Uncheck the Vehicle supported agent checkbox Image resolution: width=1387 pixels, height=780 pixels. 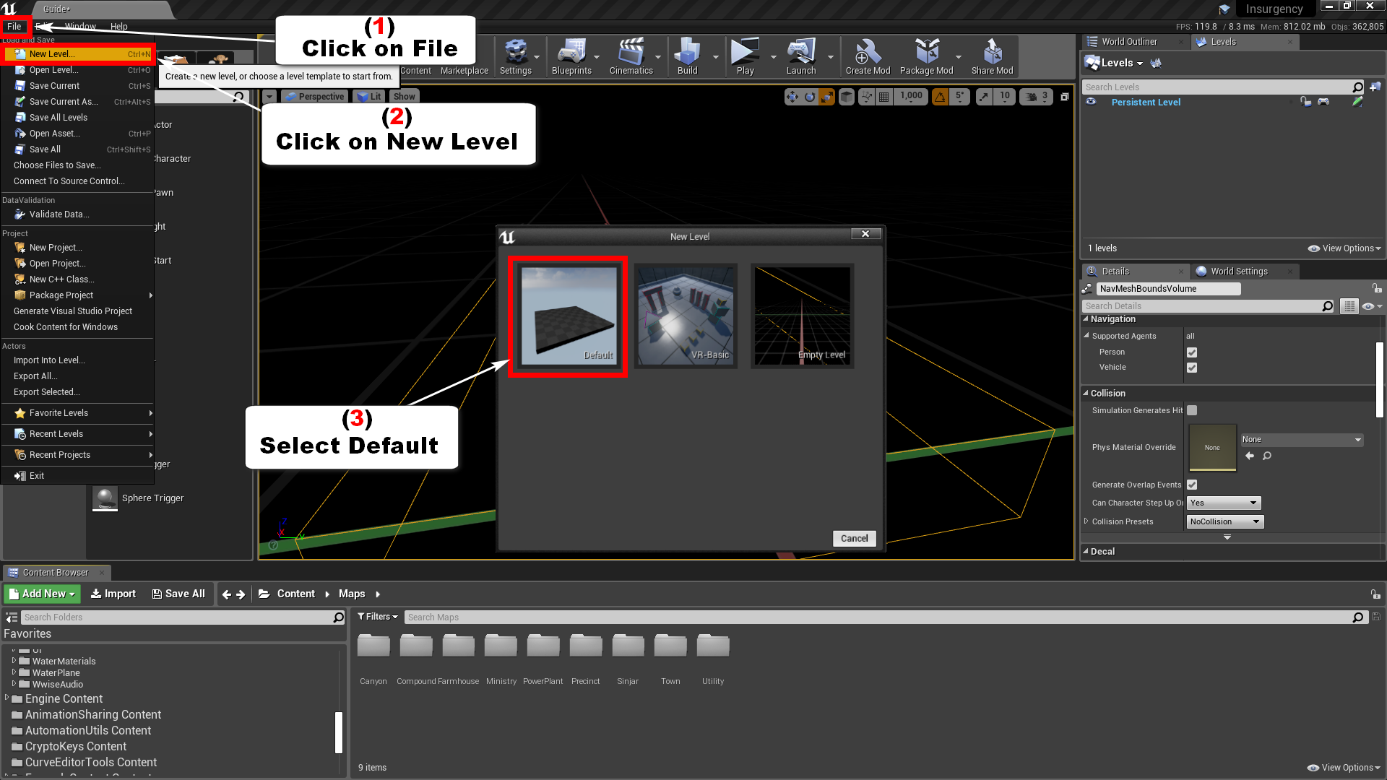(x=1192, y=368)
